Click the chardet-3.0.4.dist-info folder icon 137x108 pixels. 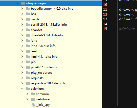[x=28, y=35]
